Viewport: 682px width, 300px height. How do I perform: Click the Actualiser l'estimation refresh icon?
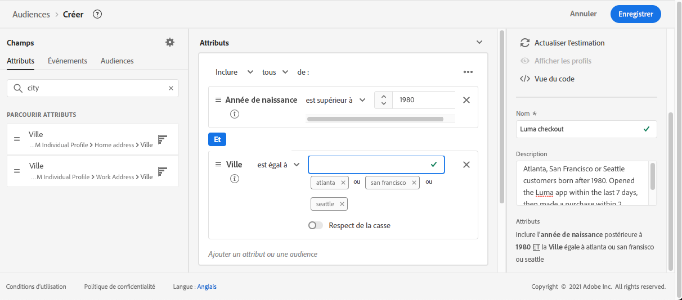[525, 43]
